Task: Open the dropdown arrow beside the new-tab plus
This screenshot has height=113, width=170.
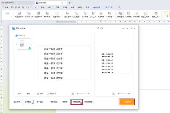Action: tap(72, 3)
